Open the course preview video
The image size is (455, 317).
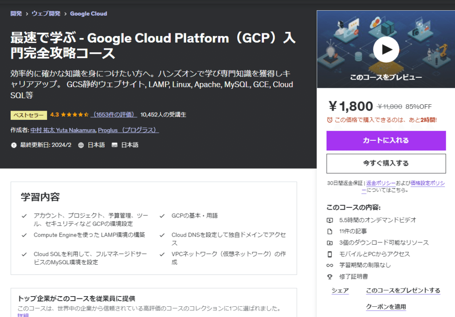pyautogui.click(x=386, y=50)
